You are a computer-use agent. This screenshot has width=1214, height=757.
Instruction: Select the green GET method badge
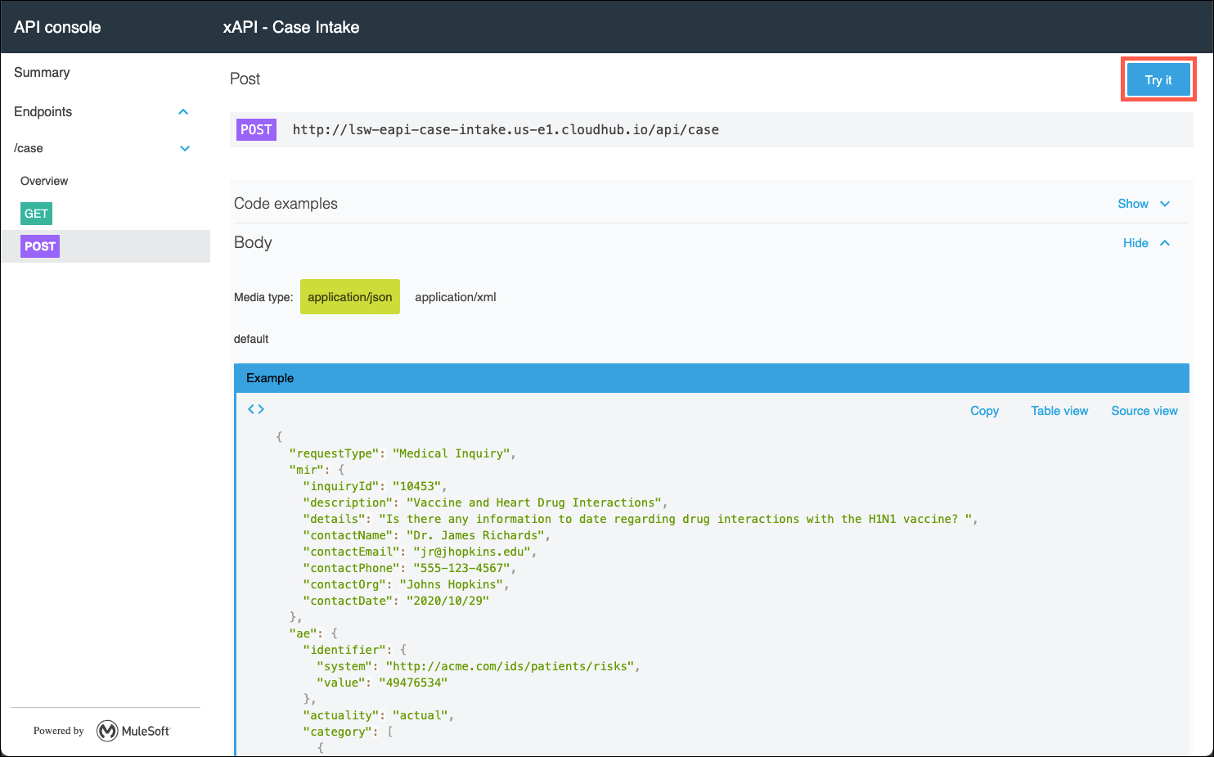[x=36, y=214]
